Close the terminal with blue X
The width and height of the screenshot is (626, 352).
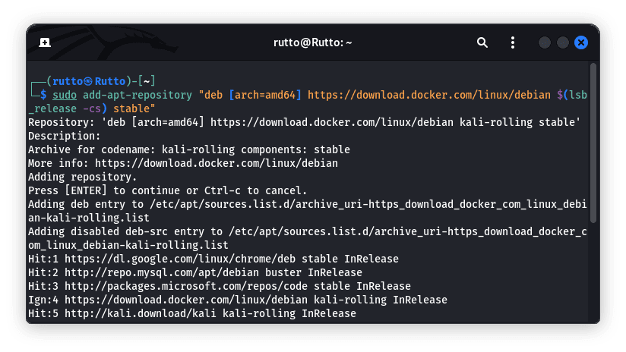pos(581,42)
